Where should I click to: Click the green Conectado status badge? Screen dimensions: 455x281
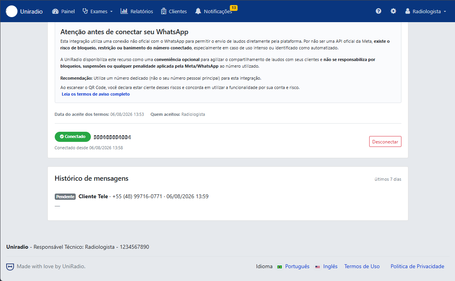(73, 136)
